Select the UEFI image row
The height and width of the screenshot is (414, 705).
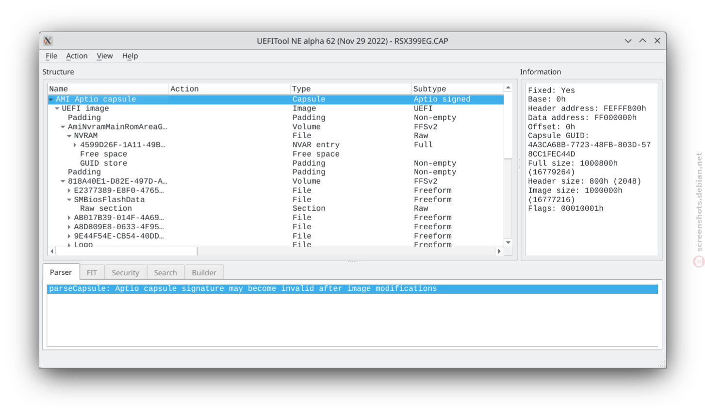[276, 109]
